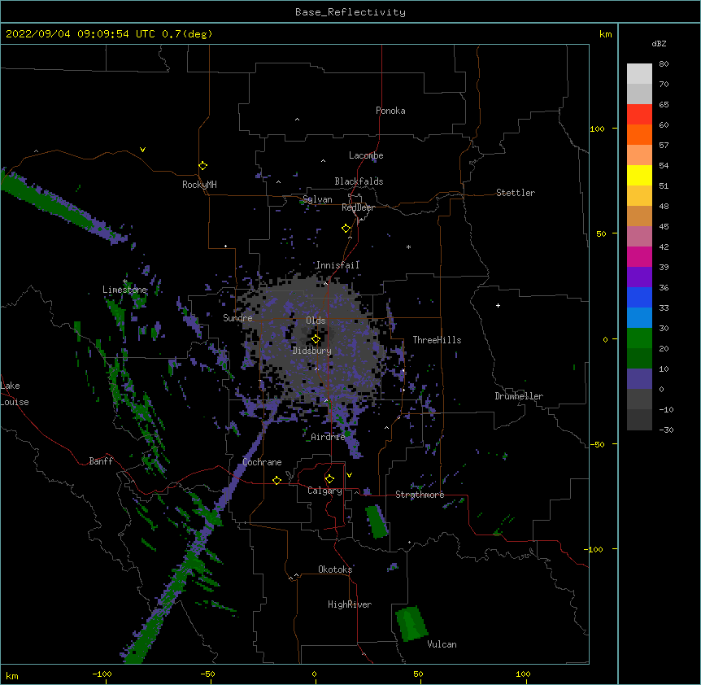The width and height of the screenshot is (701, 685).
Task: Click the yellow diamond marker beside RockyMH
Action: (x=203, y=166)
